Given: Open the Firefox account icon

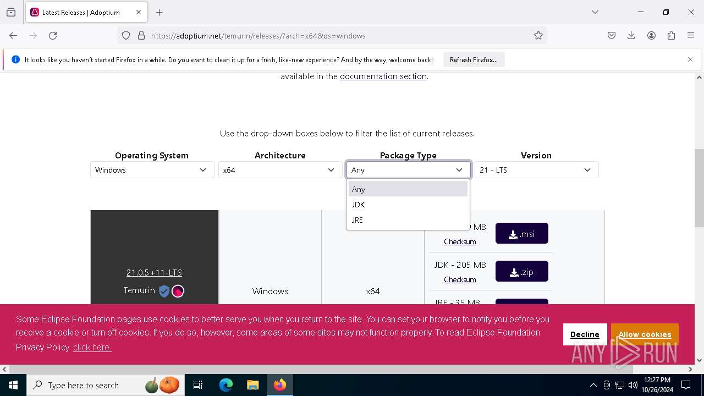Looking at the screenshot, I should (651, 36).
